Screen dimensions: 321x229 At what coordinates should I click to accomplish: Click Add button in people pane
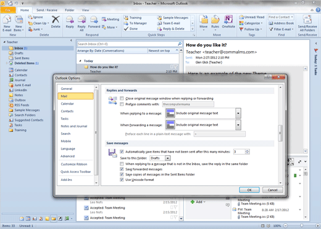(198, 202)
